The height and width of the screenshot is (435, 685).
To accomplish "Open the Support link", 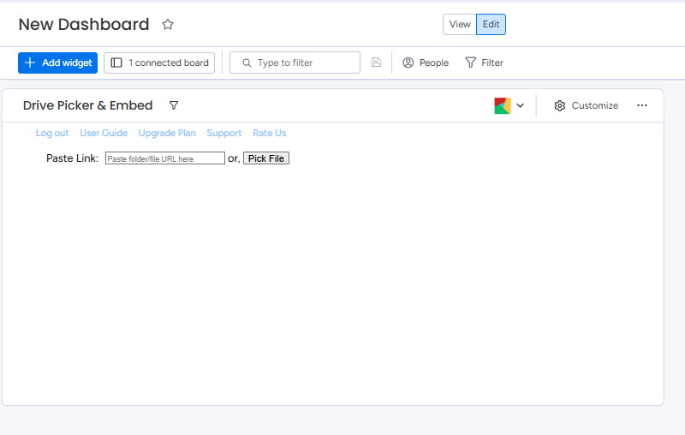I will click(x=224, y=134).
